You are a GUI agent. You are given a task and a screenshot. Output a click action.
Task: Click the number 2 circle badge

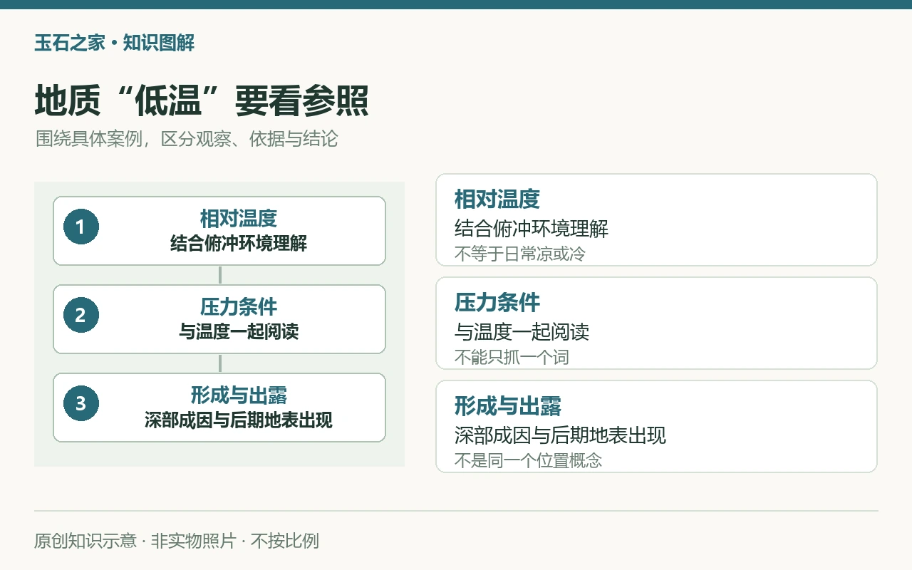81,315
